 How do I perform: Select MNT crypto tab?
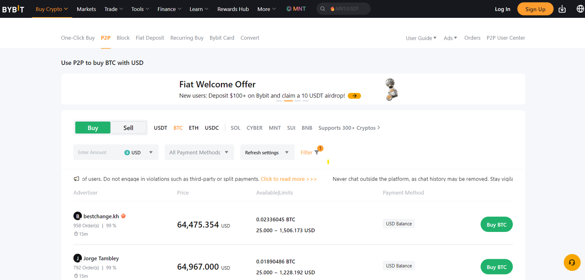coord(275,128)
